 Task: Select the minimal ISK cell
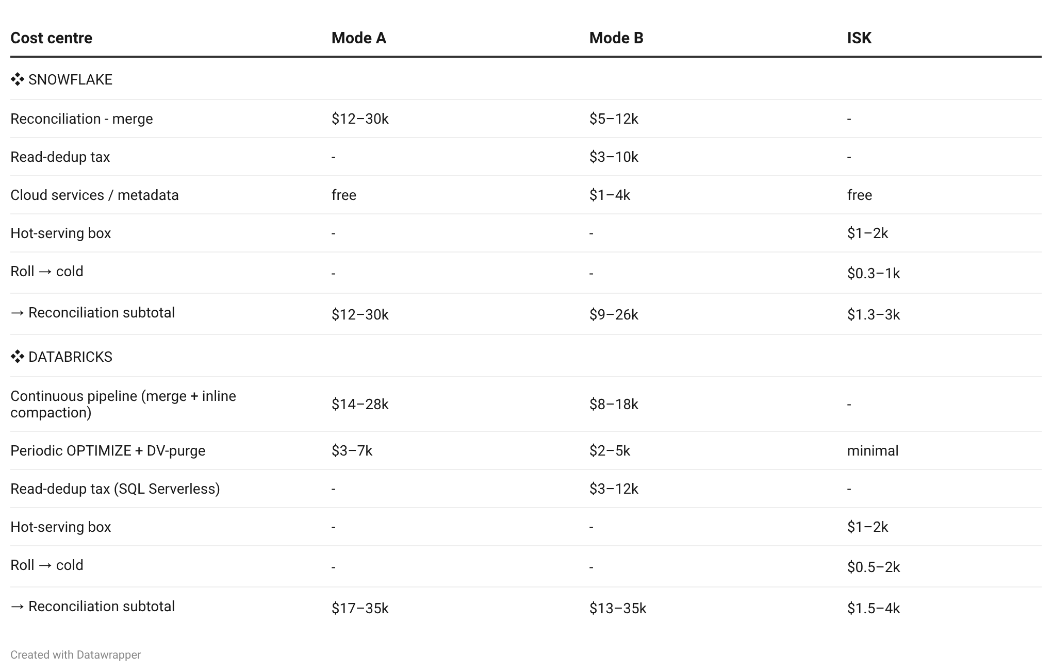873,450
